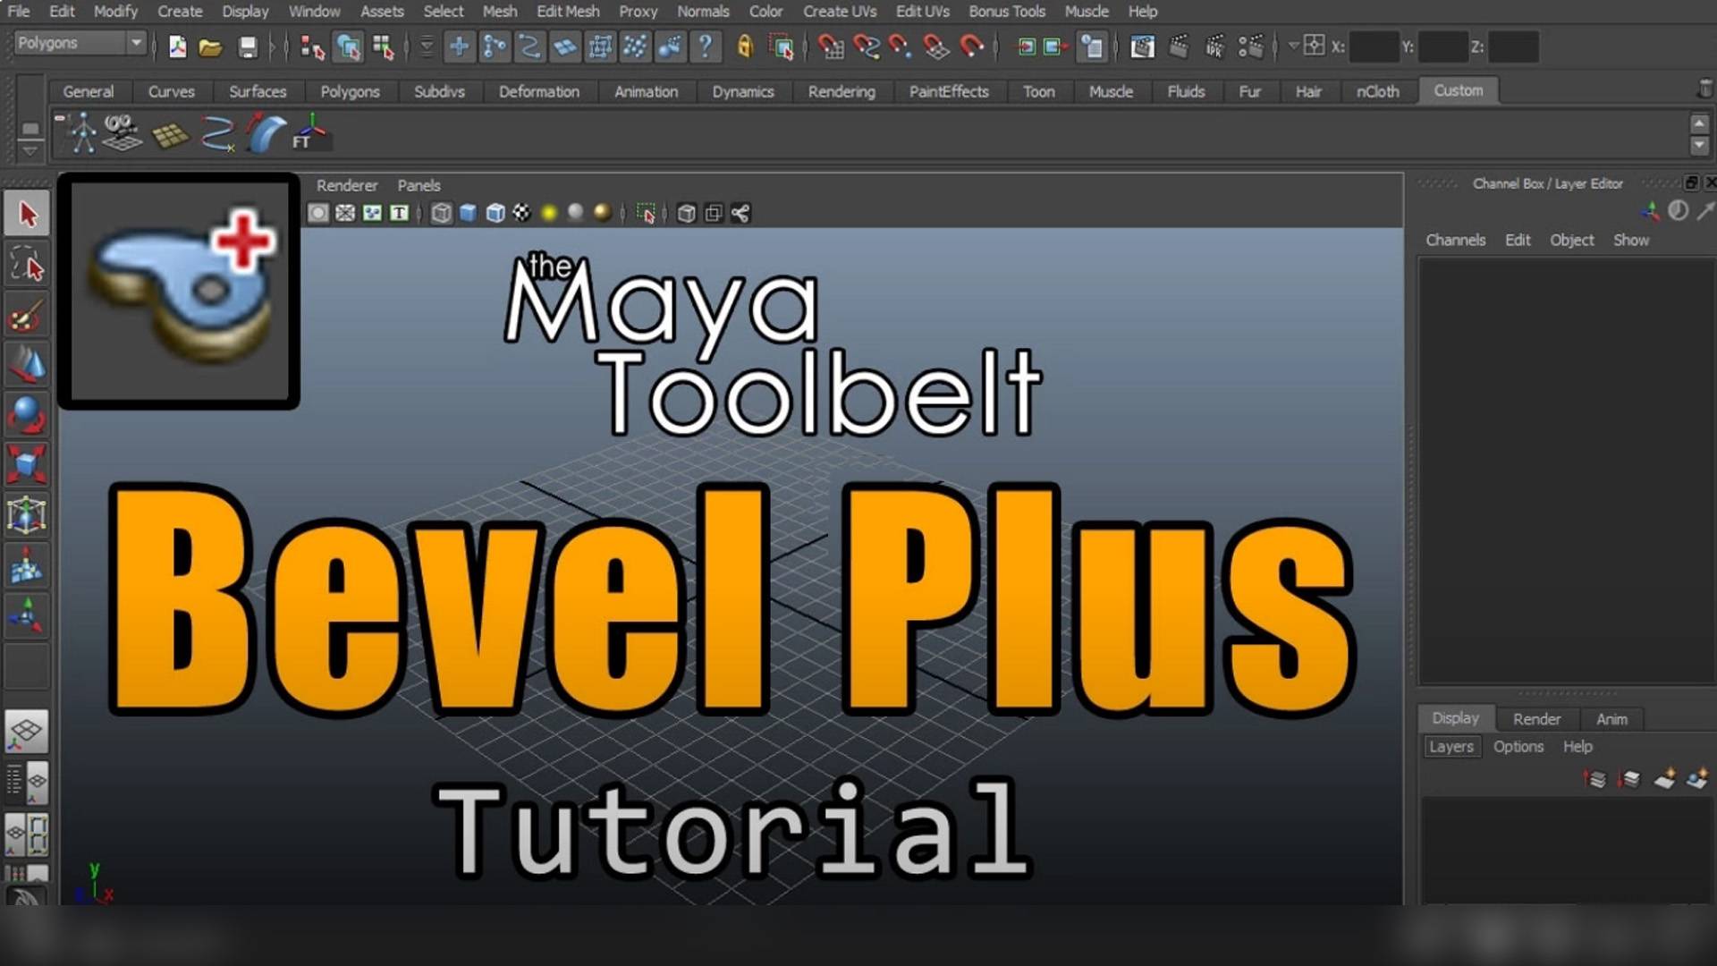Viewport: 1717px width, 966px height.
Task: Click Help in the Layer Editor
Action: coord(1577,746)
